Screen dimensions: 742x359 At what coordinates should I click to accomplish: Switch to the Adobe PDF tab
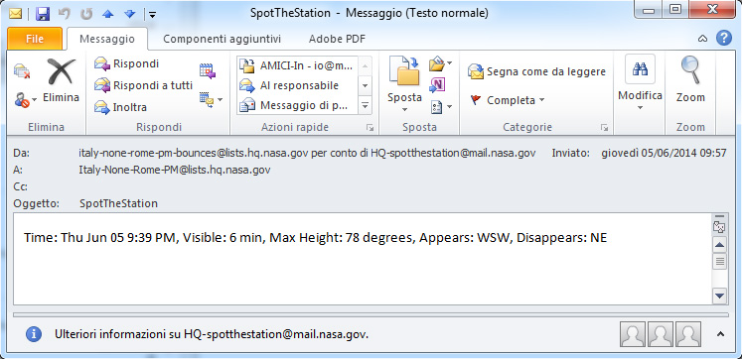[337, 39]
